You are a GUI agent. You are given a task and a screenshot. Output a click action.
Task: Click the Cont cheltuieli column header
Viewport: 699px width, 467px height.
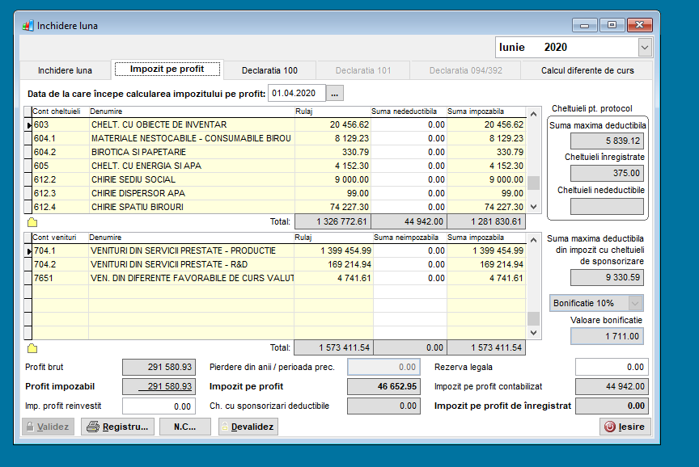[x=60, y=111]
